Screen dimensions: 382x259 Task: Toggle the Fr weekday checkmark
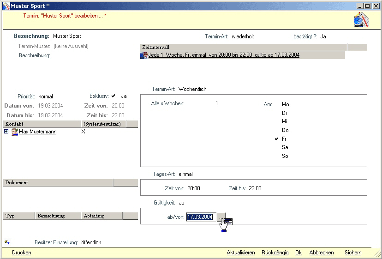click(276, 139)
